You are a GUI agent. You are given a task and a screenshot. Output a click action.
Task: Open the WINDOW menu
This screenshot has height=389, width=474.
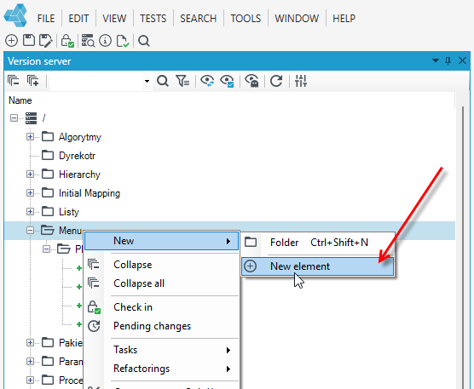point(297,19)
